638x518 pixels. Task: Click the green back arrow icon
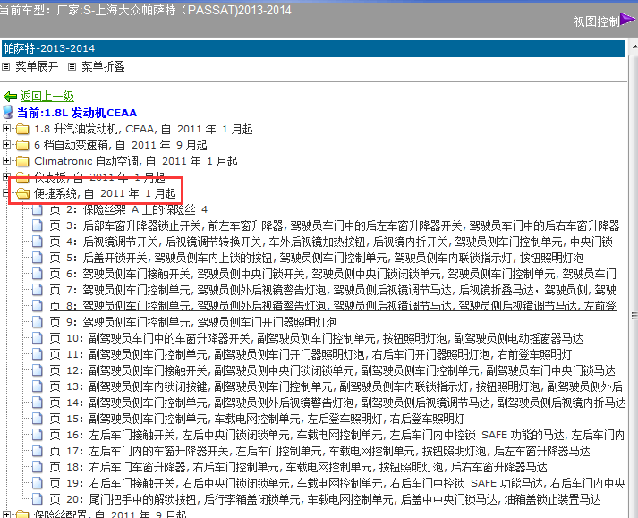pos(10,97)
